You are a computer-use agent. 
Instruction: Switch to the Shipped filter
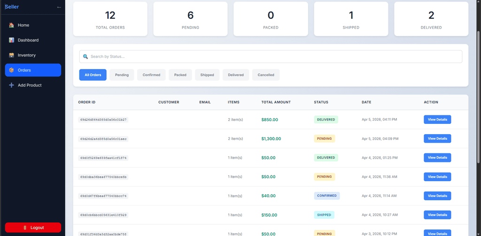207,75
